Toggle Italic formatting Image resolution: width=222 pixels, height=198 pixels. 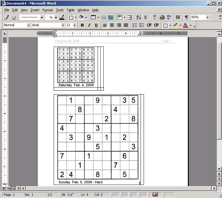pos(89,25)
